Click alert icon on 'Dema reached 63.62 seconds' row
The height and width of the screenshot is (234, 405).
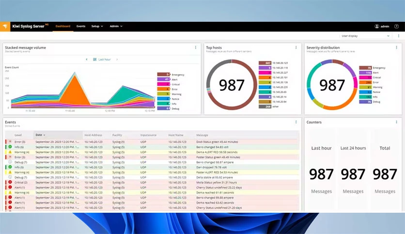tap(10, 202)
